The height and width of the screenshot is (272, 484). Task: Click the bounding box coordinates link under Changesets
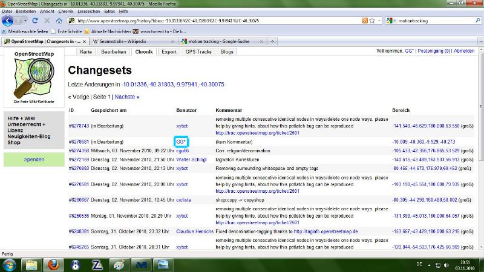pyautogui.click(x=173, y=85)
